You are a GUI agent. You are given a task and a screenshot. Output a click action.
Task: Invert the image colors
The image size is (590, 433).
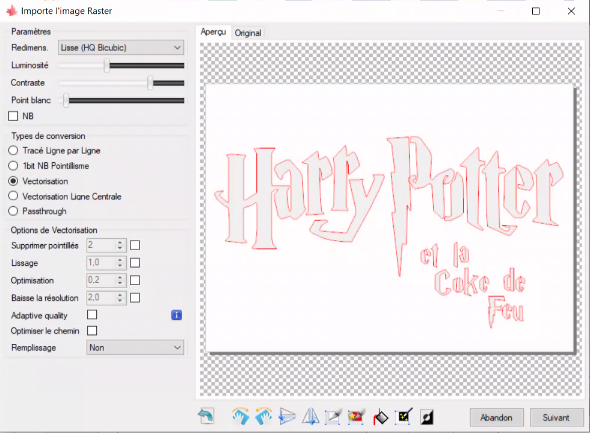click(x=427, y=417)
